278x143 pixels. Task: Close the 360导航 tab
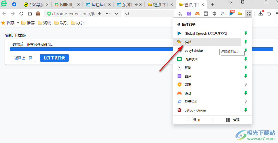click(x=47, y=5)
